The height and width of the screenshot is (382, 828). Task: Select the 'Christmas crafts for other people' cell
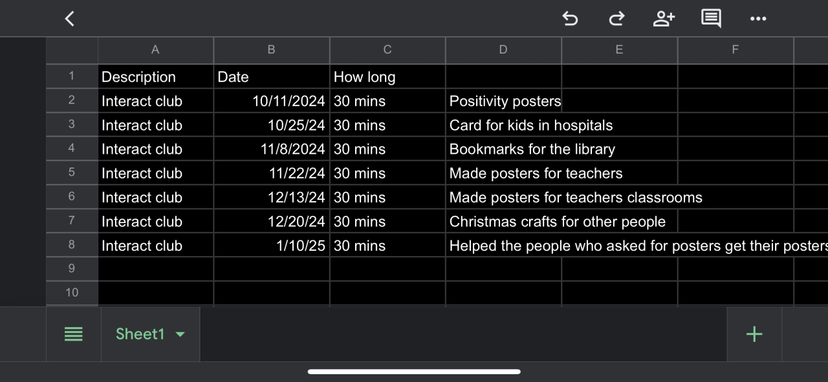503,222
